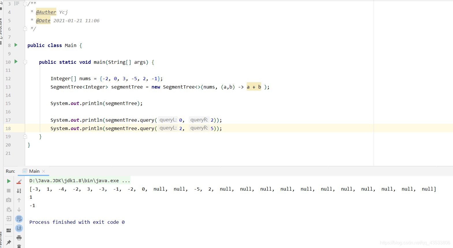The width and height of the screenshot is (453, 248).
Task: Click 'Process finished with exit code 0'
Action: click(77, 222)
